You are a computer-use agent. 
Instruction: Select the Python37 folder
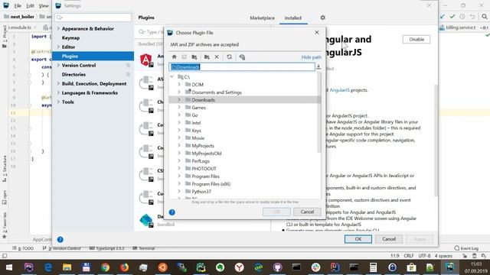pyautogui.click(x=201, y=192)
